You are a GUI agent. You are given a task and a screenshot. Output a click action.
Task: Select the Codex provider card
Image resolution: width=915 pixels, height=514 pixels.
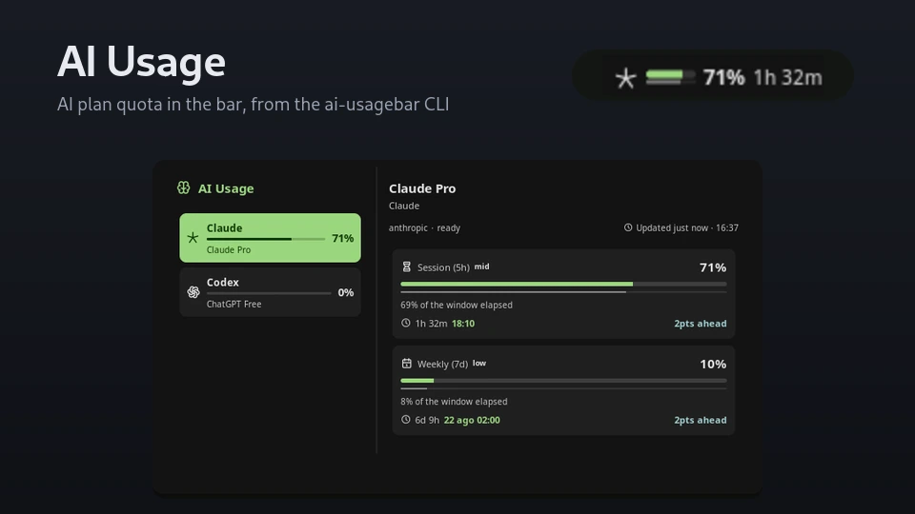270,292
